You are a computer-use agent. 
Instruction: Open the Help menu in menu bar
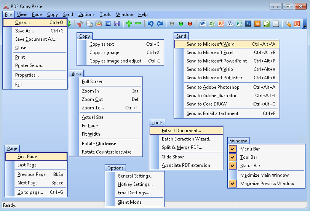[x=143, y=14]
